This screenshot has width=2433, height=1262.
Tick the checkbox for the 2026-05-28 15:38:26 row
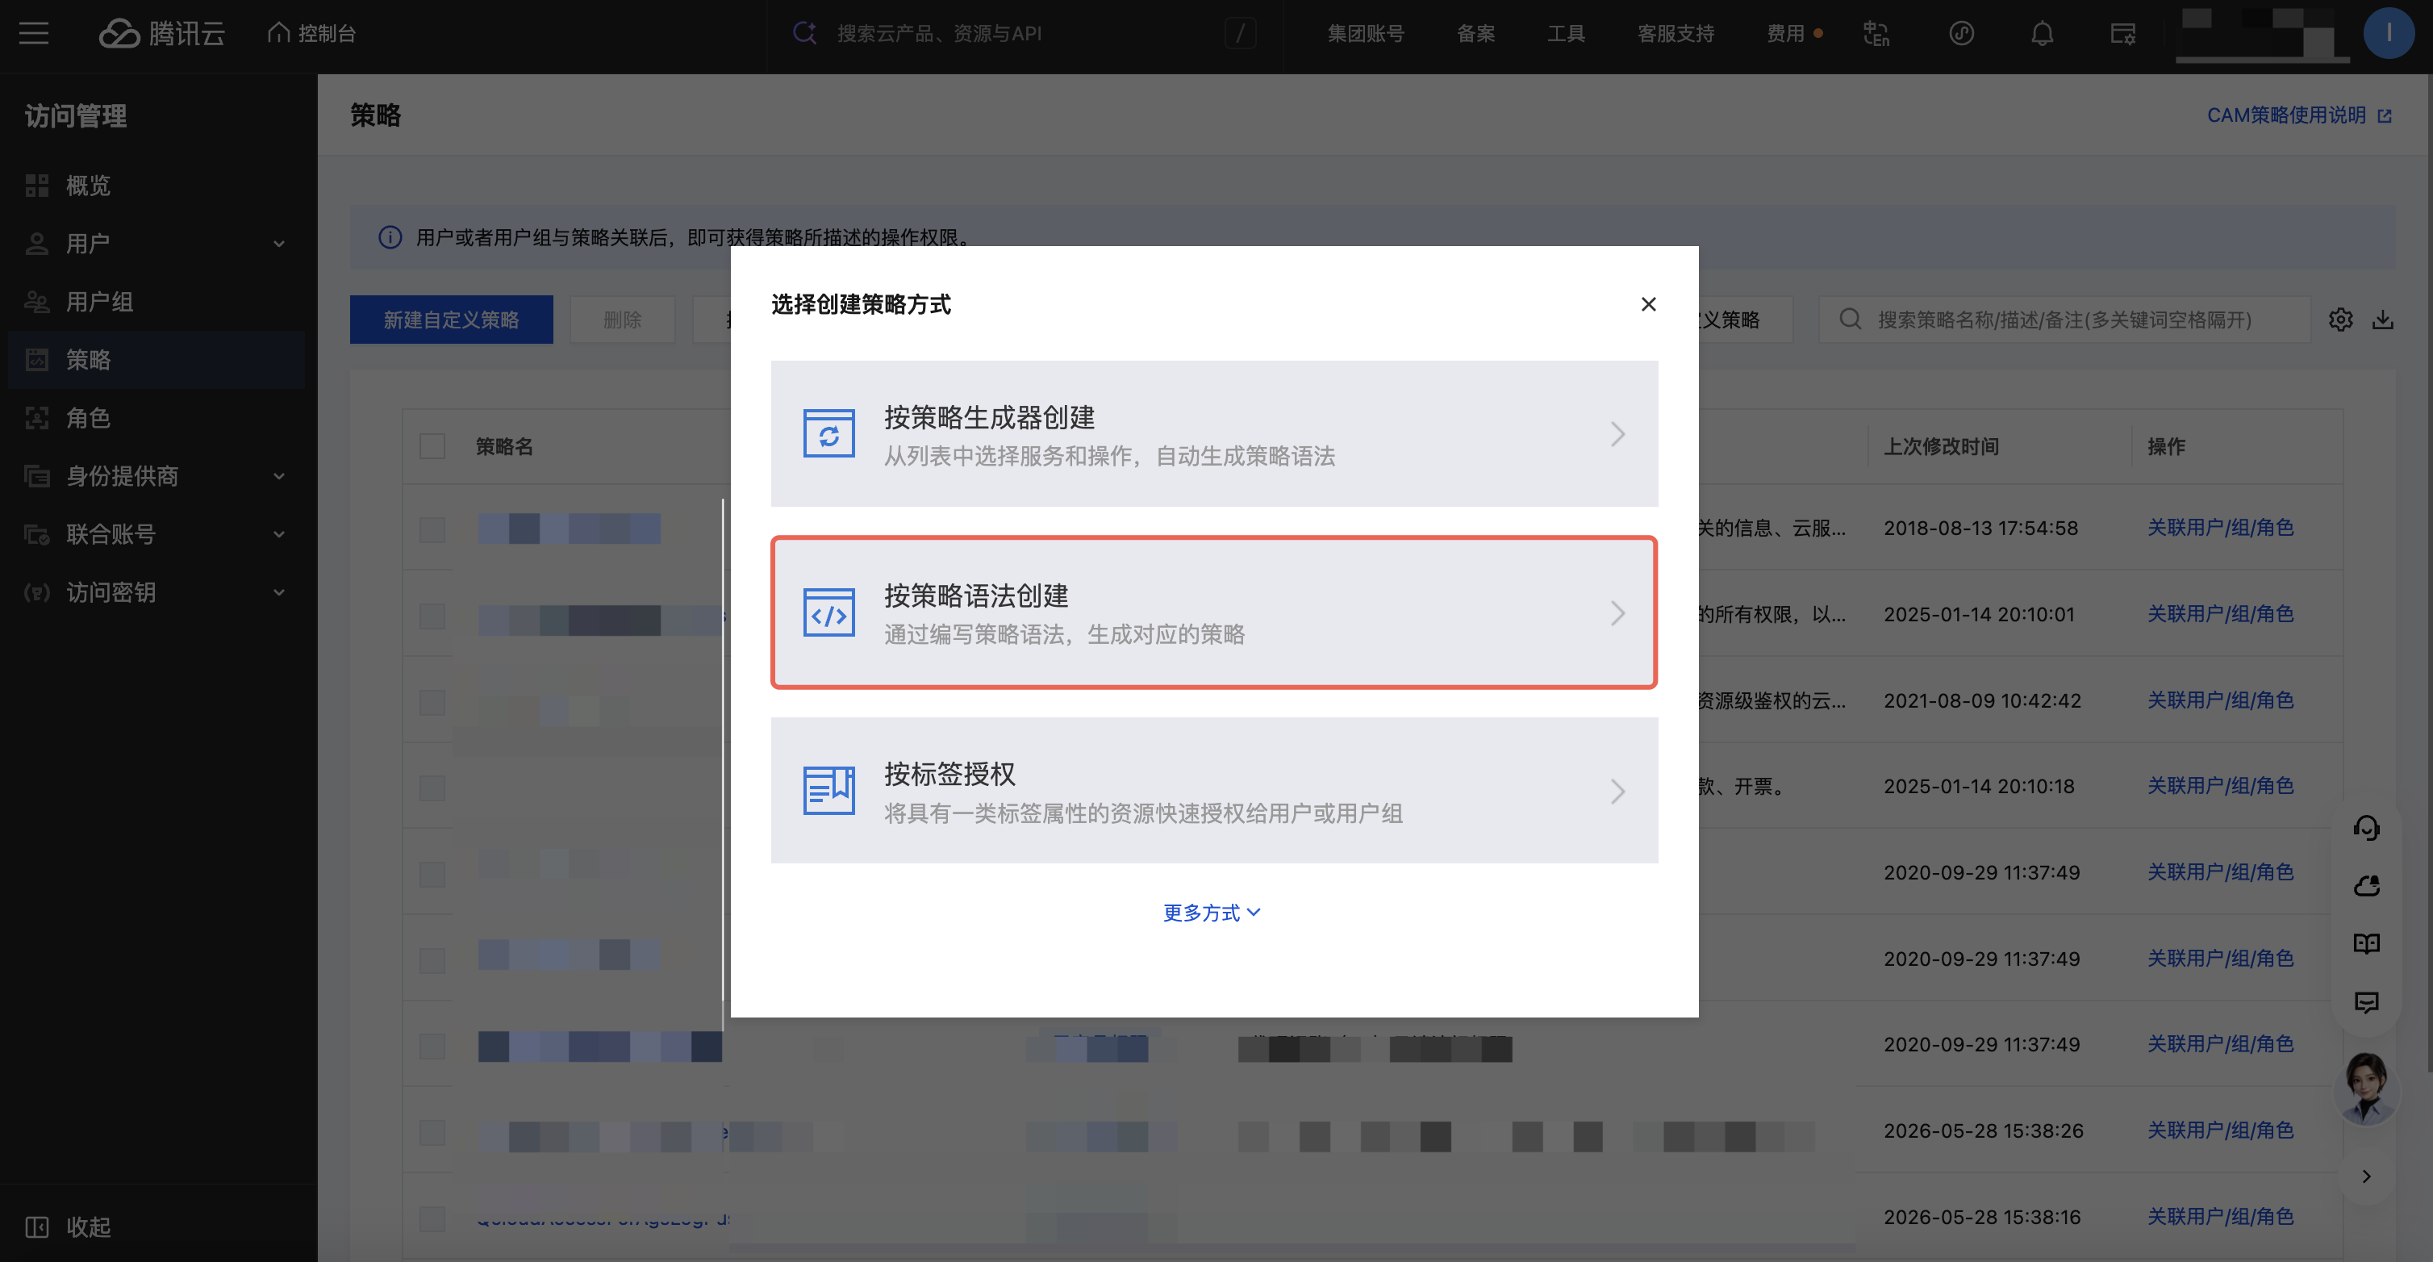[x=432, y=1131]
